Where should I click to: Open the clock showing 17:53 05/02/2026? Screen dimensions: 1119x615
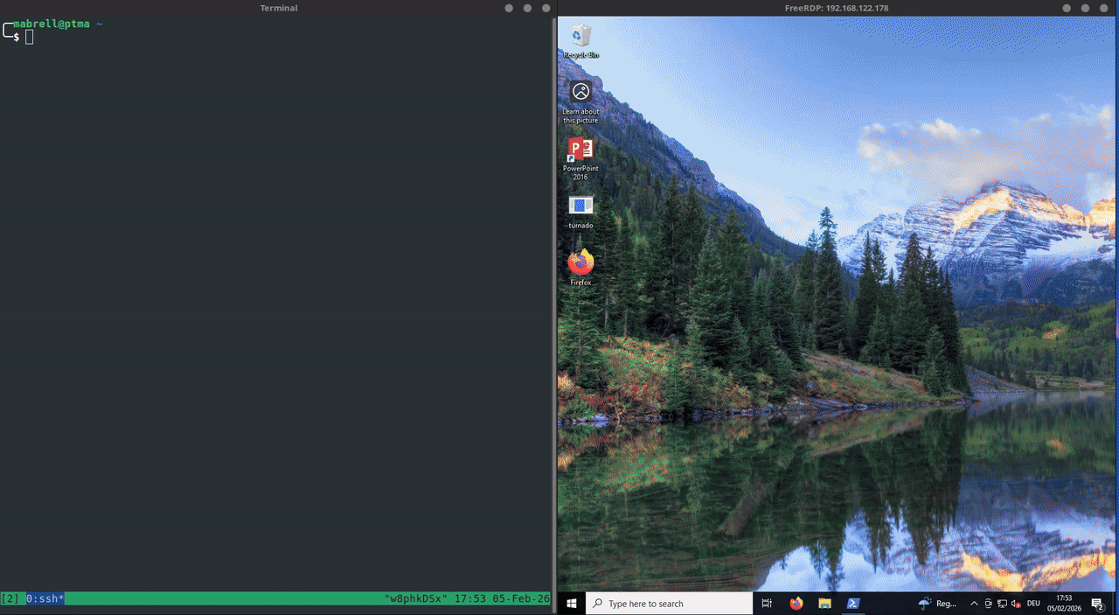(1064, 604)
